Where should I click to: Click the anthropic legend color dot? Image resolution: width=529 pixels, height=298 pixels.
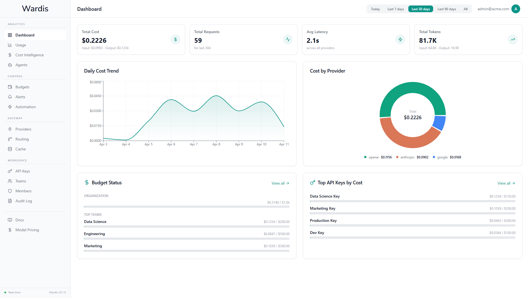click(397, 157)
